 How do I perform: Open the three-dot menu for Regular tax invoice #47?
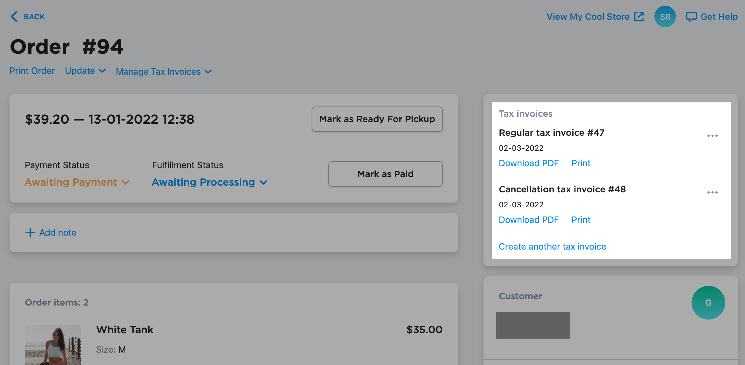point(713,135)
